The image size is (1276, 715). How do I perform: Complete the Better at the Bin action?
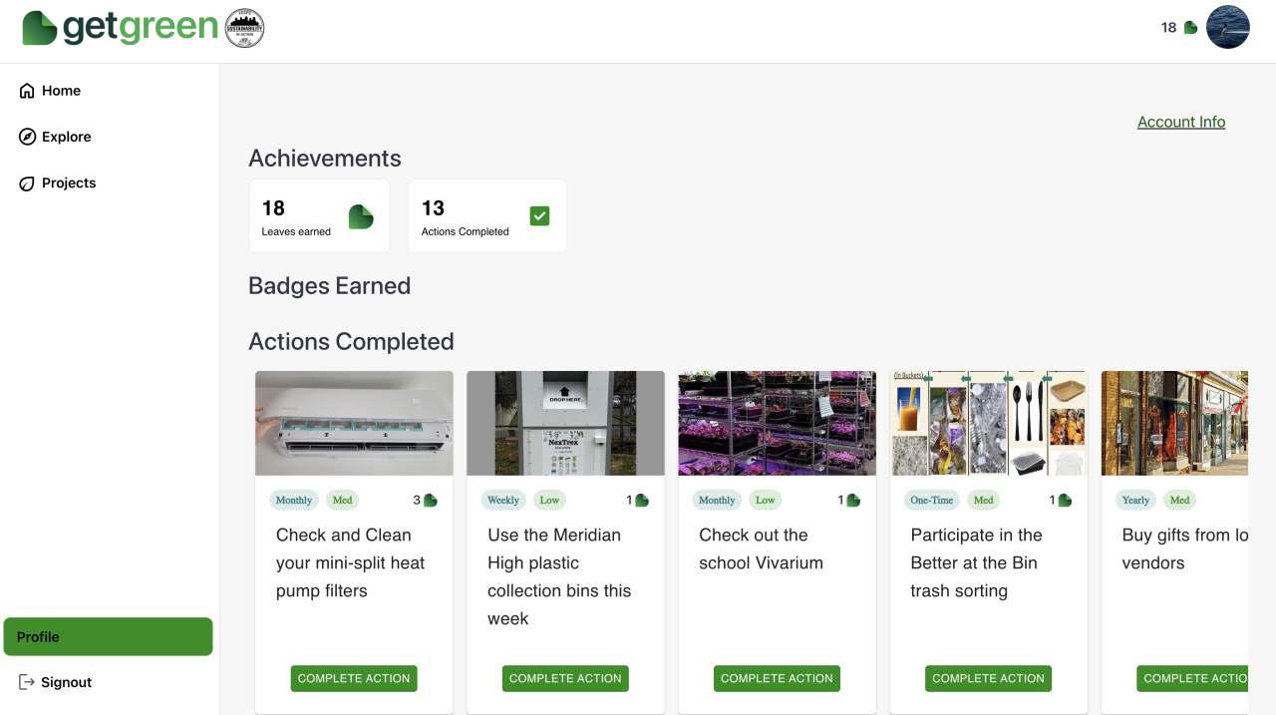point(988,678)
